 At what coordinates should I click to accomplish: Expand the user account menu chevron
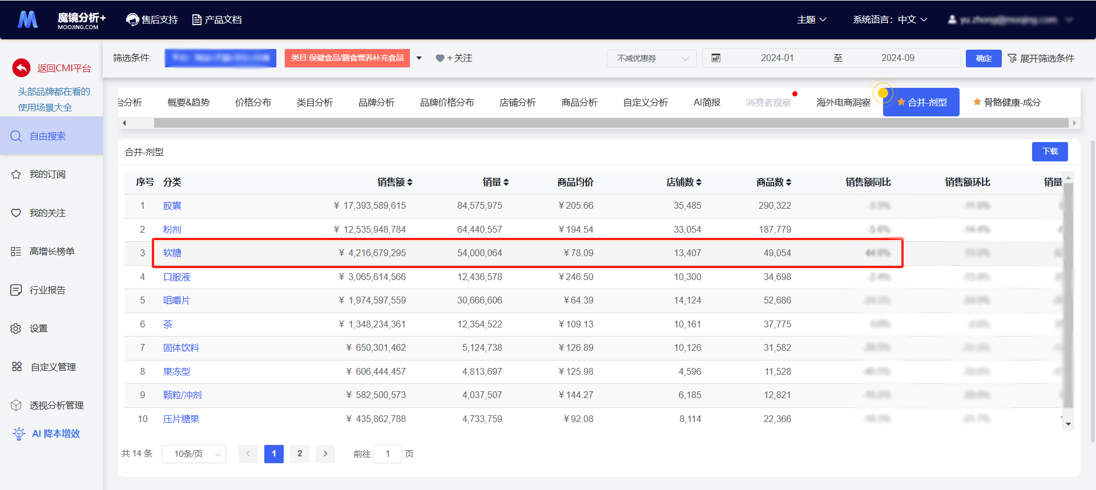pos(1069,20)
